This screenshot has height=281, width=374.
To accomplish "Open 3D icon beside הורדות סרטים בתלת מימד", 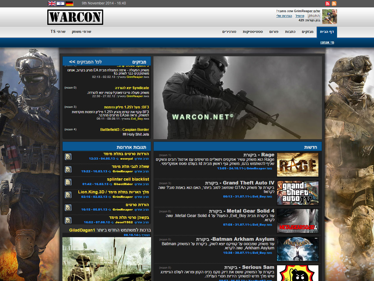I will [68, 157].
